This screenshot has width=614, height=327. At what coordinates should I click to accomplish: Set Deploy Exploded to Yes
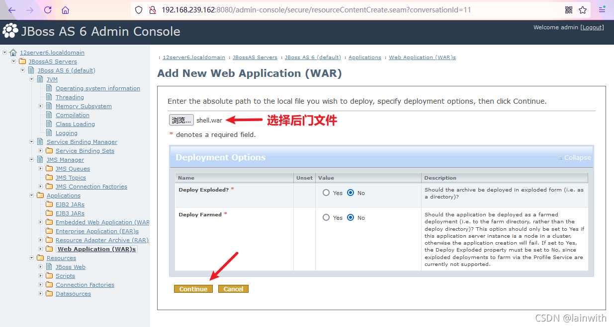click(x=326, y=193)
